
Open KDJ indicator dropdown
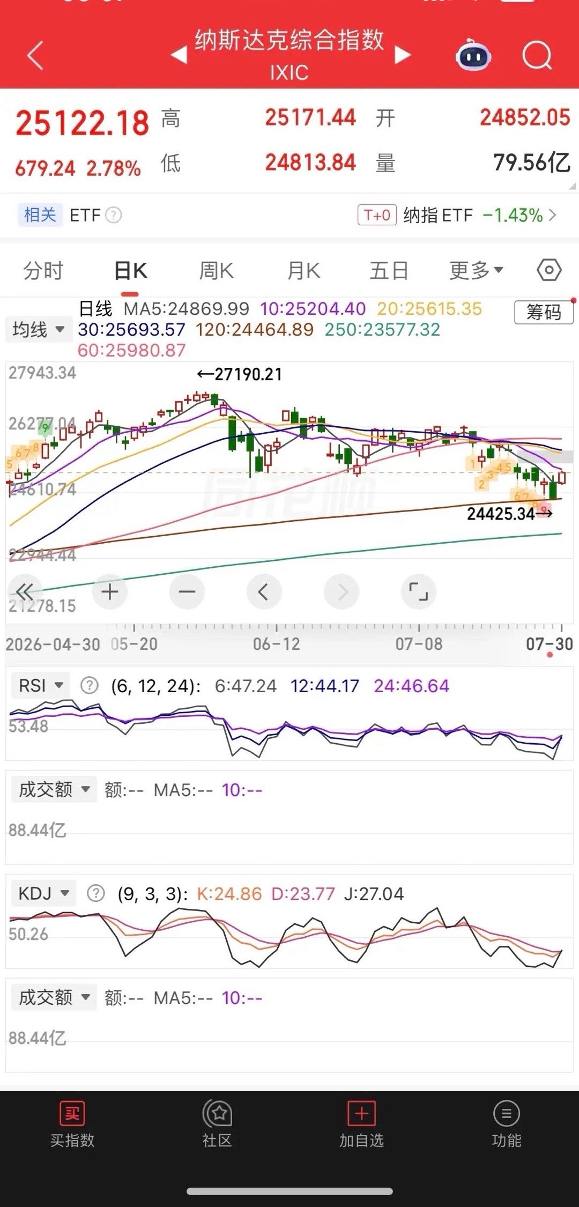(x=43, y=893)
